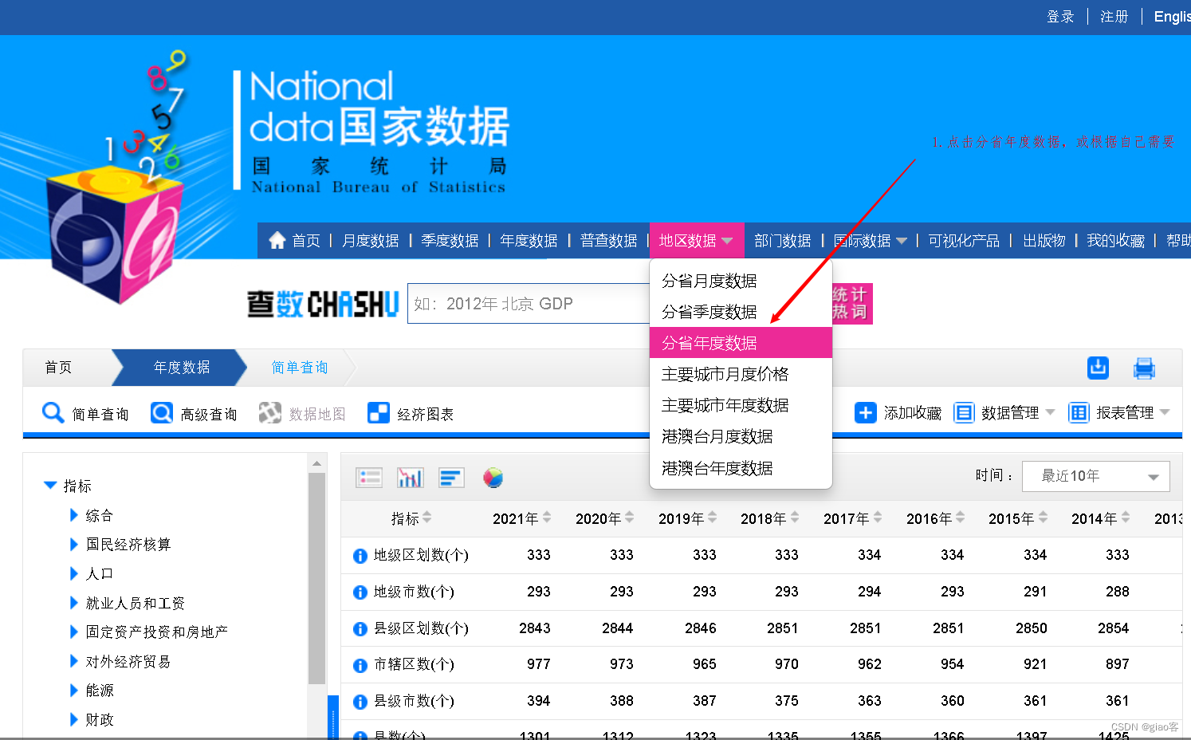Open the 普查数据 navigation tab
Viewport: 1191px width, 740px height.
click(x=608, y=241)
